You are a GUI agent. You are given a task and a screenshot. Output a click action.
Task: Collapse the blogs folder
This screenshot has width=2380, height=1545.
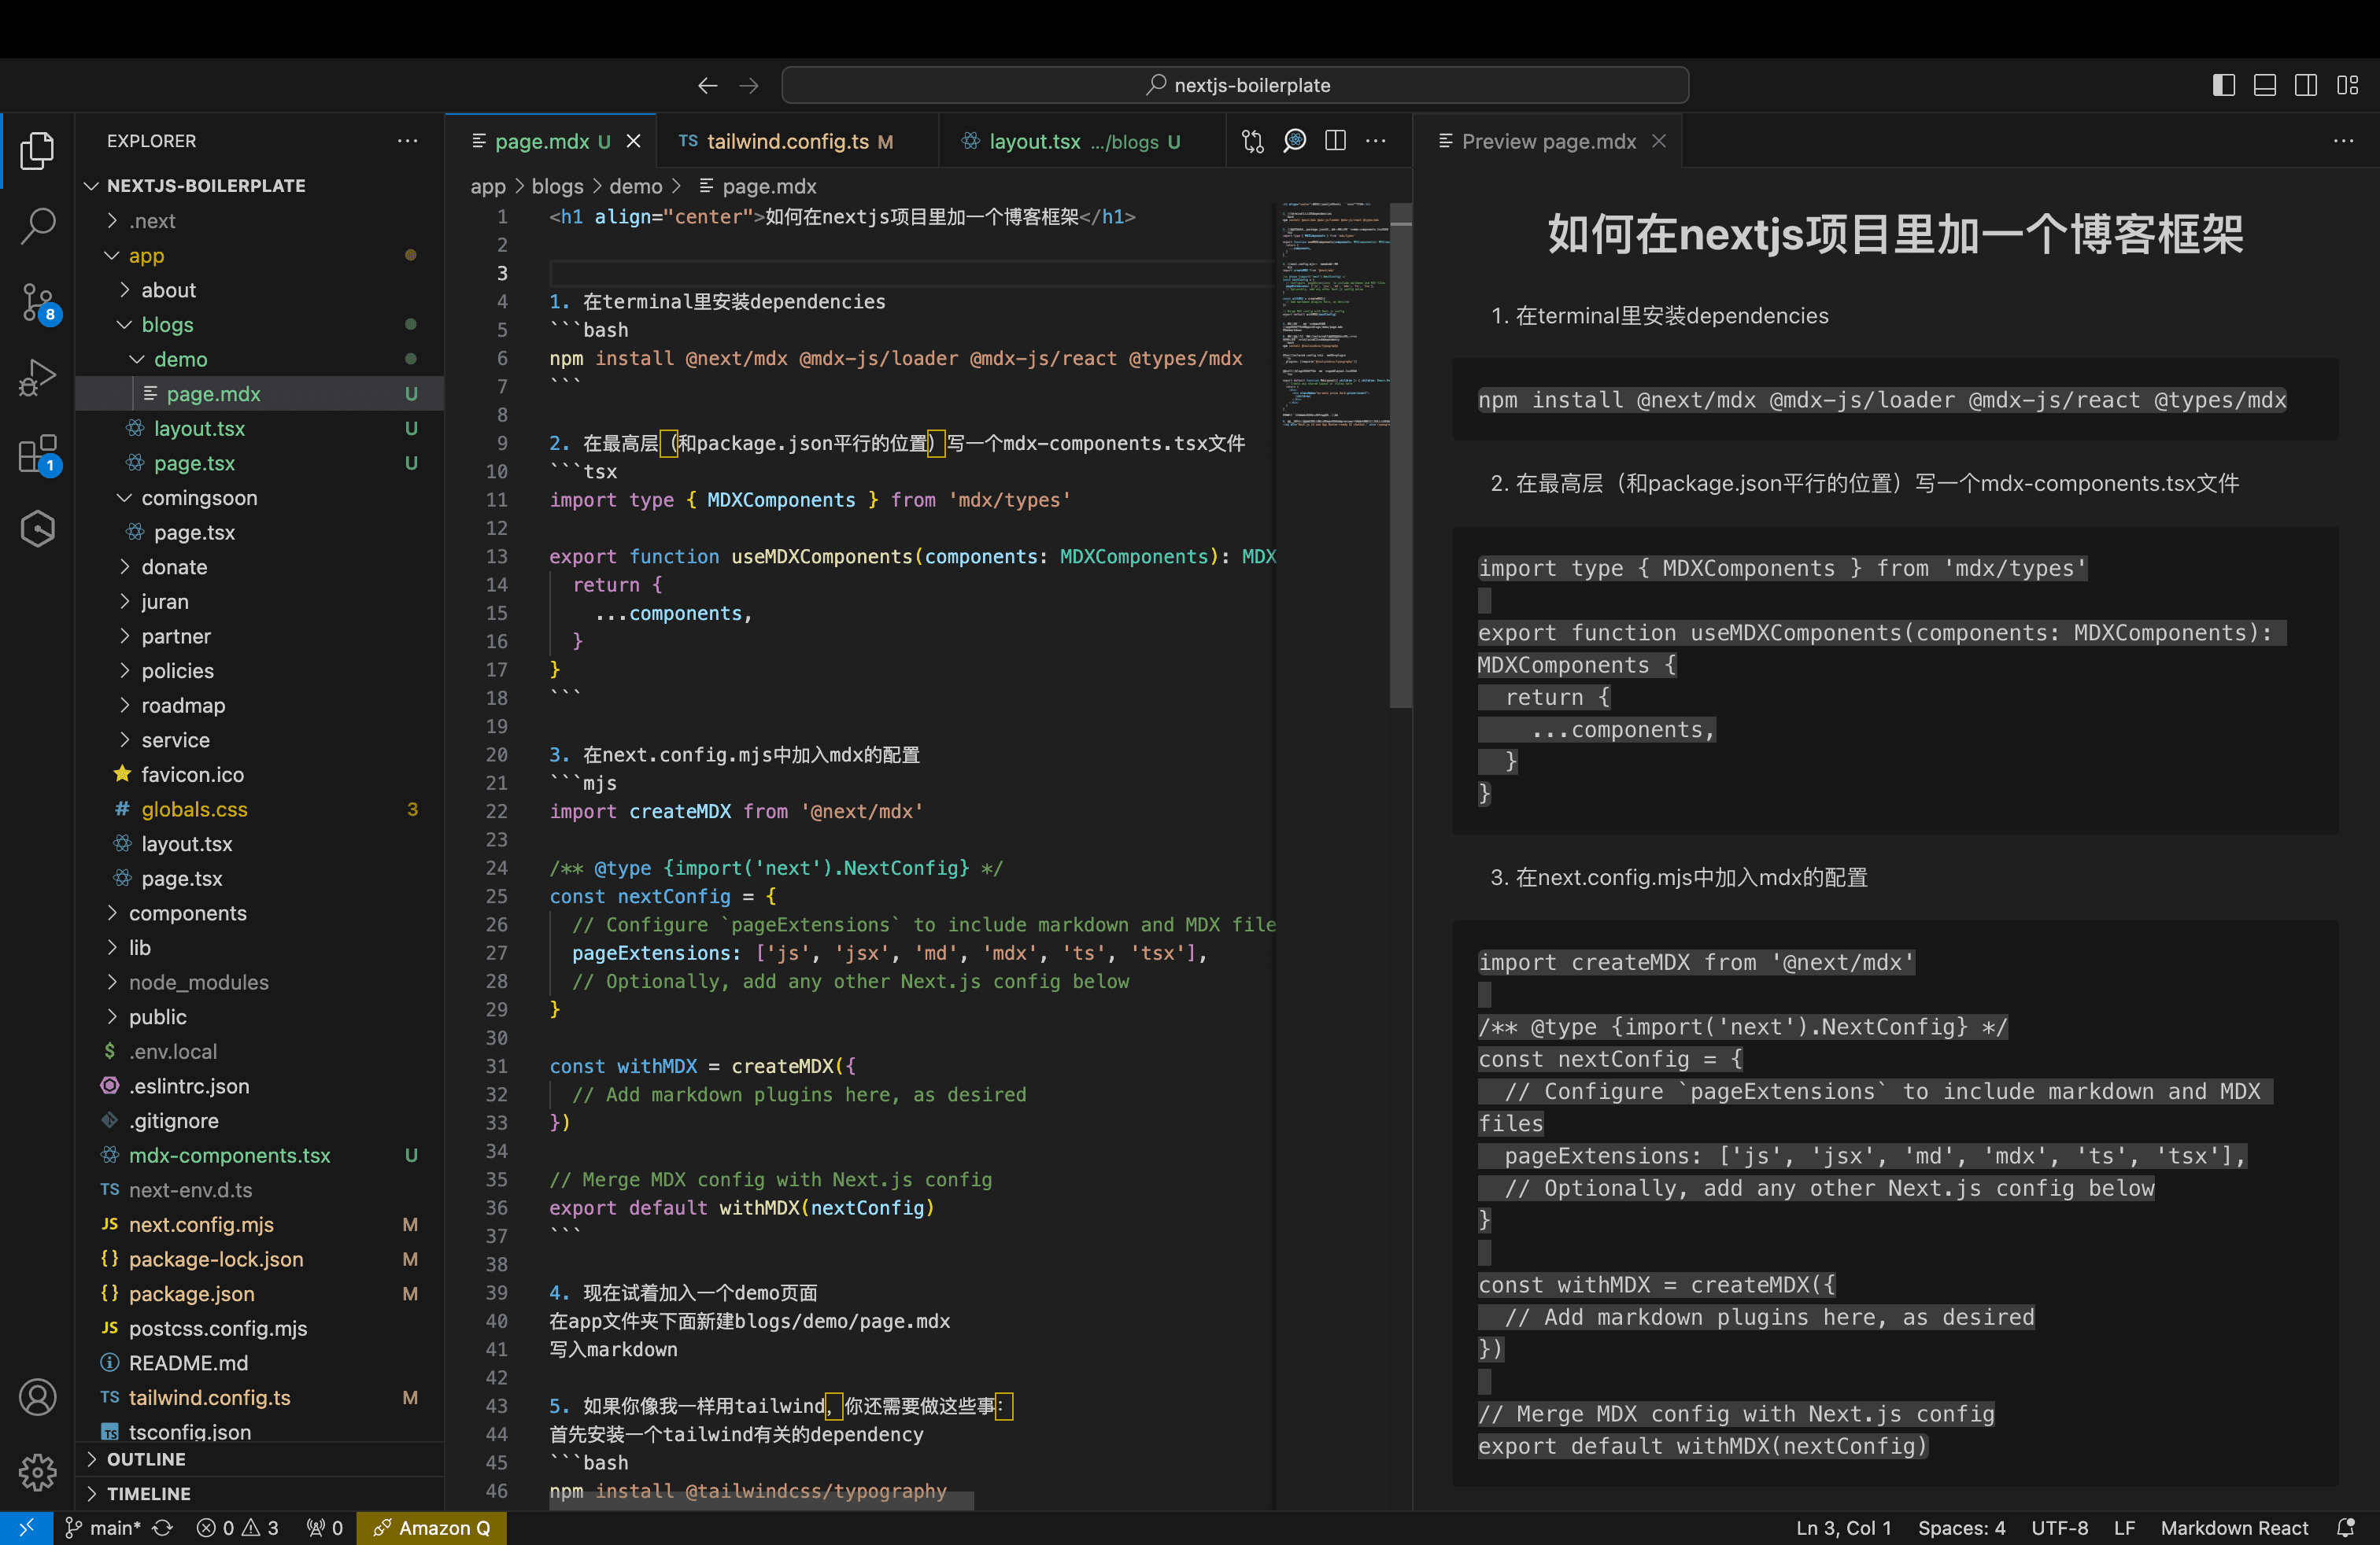[260, 325]
